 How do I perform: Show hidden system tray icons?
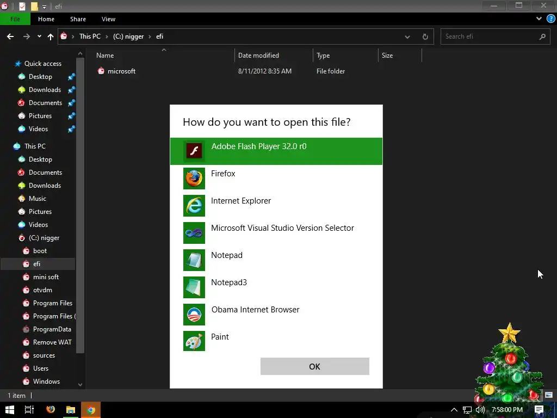tap(454, 410)
